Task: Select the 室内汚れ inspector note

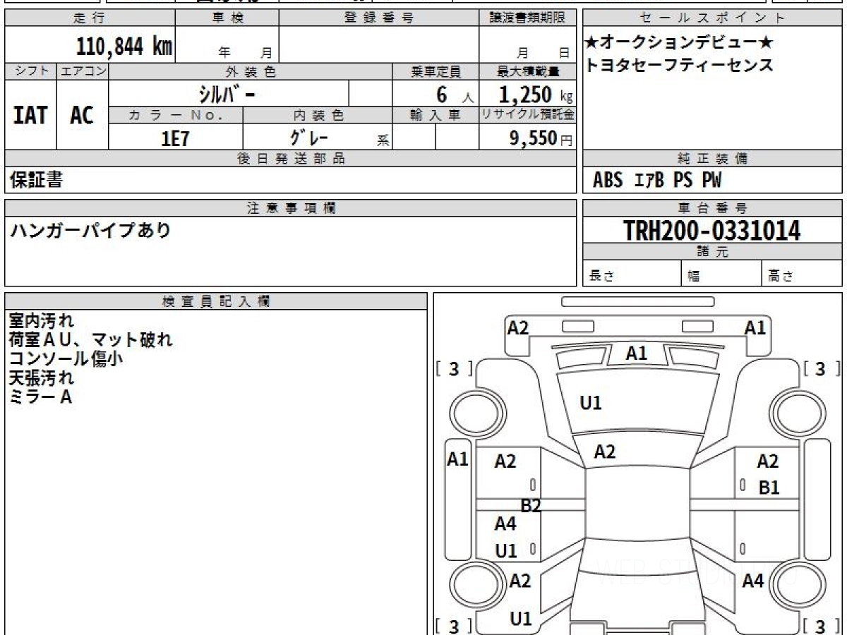Action: [41, 320]
